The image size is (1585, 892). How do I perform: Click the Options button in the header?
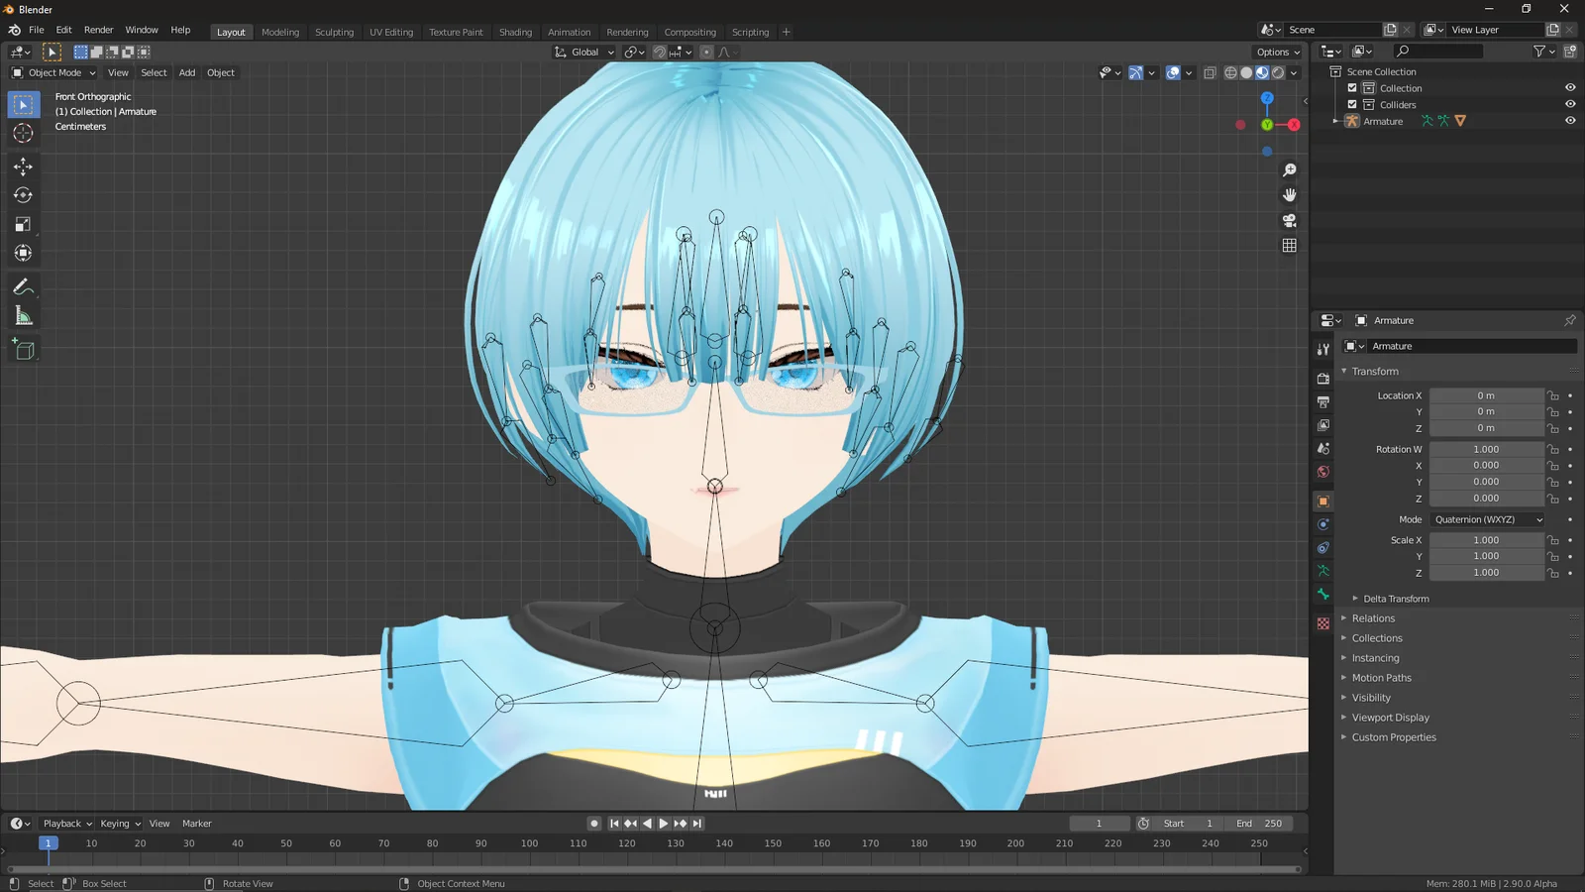point(1277,52)
